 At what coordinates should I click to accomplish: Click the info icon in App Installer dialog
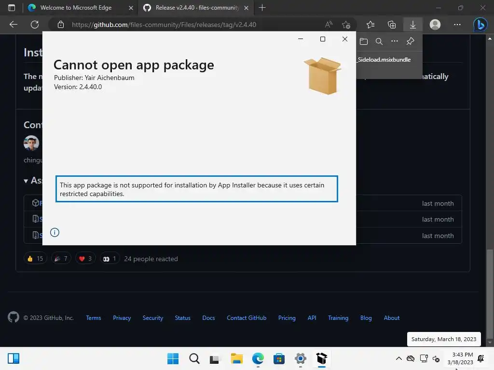(55, 233)
